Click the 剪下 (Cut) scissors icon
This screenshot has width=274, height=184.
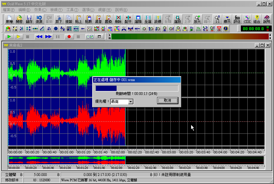point(59,19)
